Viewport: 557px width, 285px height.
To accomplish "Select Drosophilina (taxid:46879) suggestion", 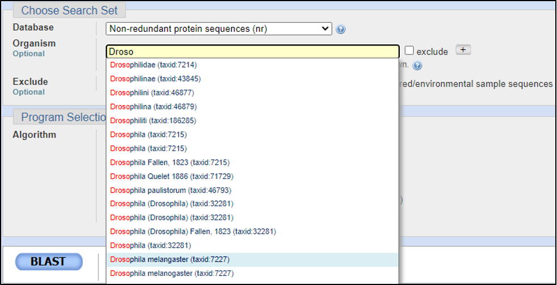I will pos(153,106).
